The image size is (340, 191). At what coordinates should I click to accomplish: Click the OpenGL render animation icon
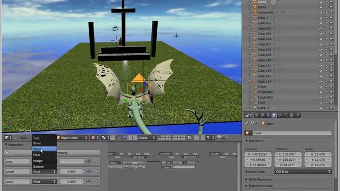pyautogui.click(x=224, y=138)
